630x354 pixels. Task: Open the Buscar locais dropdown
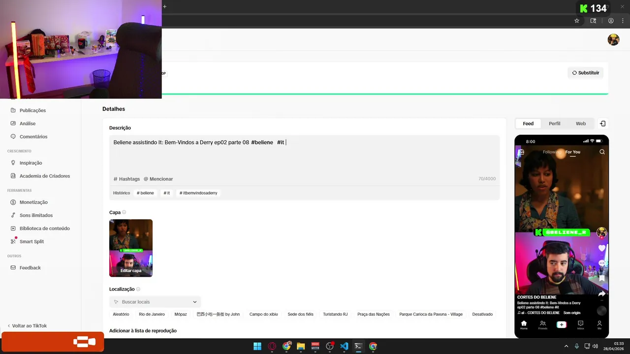[155, 302]
